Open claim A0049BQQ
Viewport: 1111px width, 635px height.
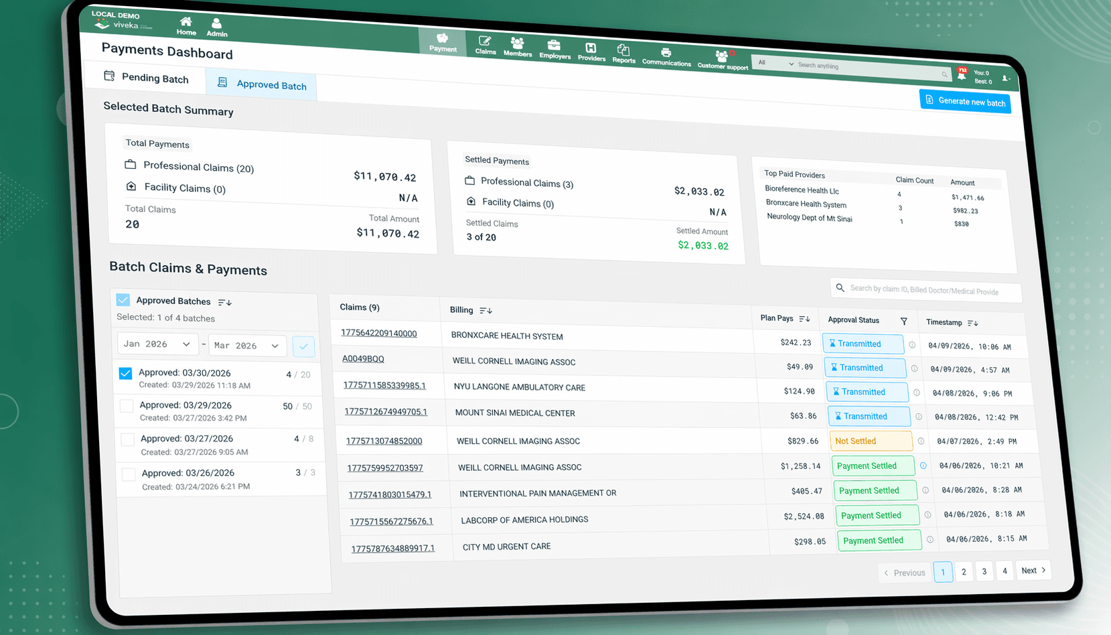(363, 358)
